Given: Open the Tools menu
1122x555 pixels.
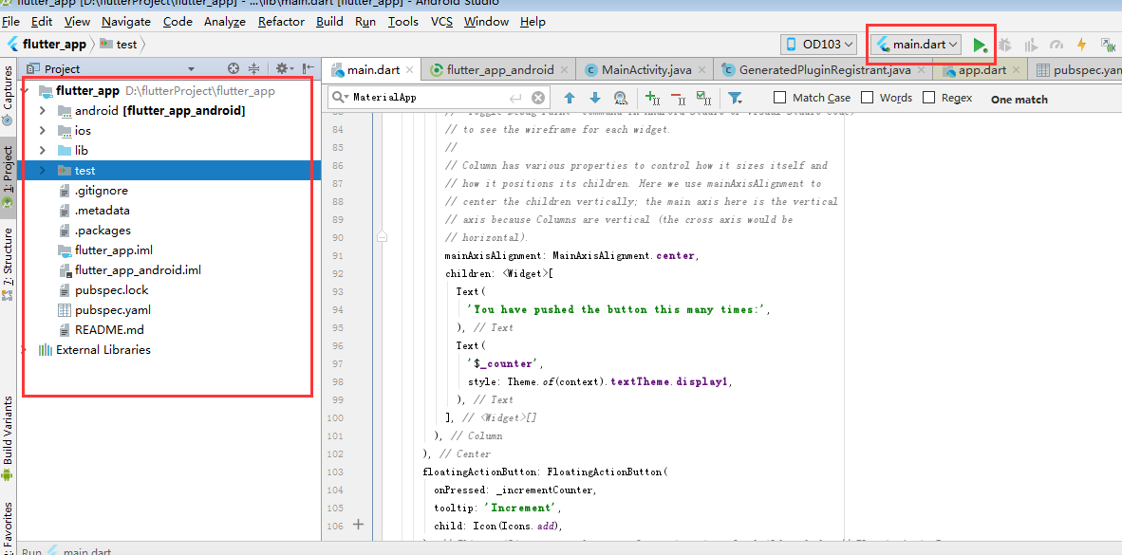Looking at the screenshot, I should pos(402,22).
